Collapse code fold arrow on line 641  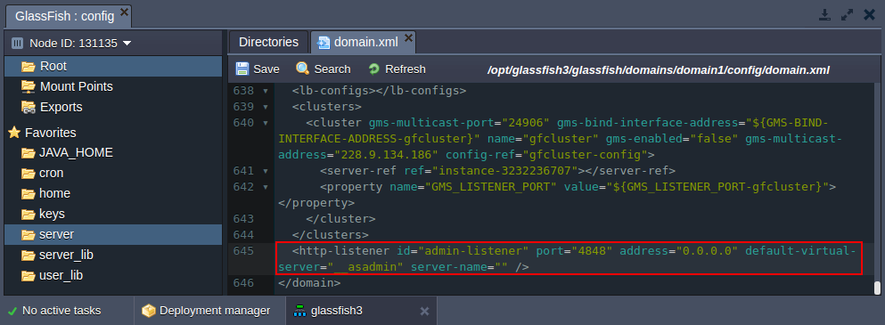[266, 170]
